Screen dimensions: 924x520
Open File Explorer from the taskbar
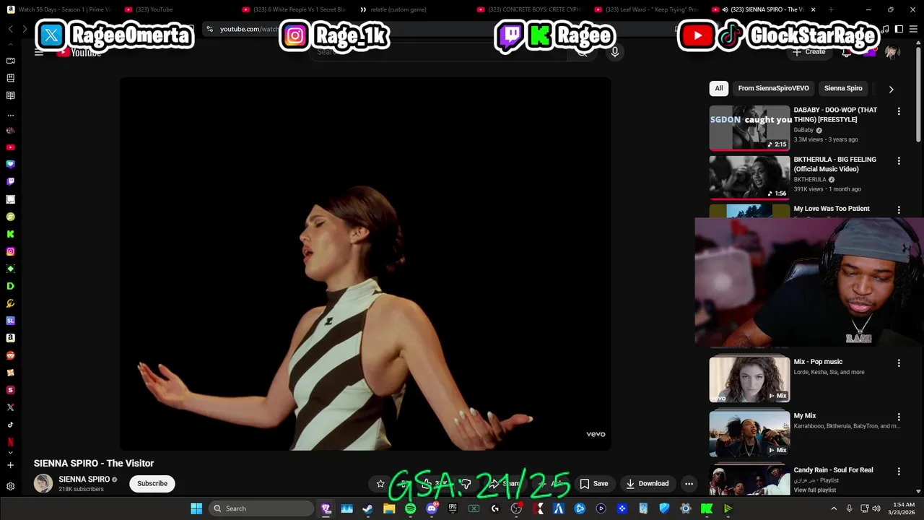coord(389,508)
